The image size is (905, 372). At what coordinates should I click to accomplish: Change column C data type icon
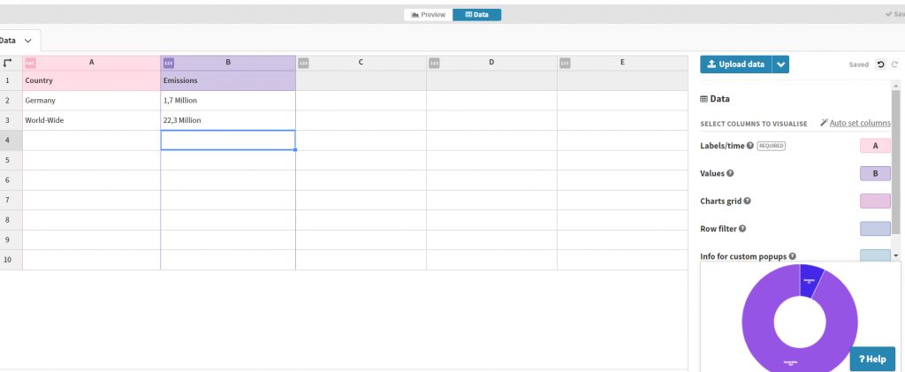coord(304,62)
